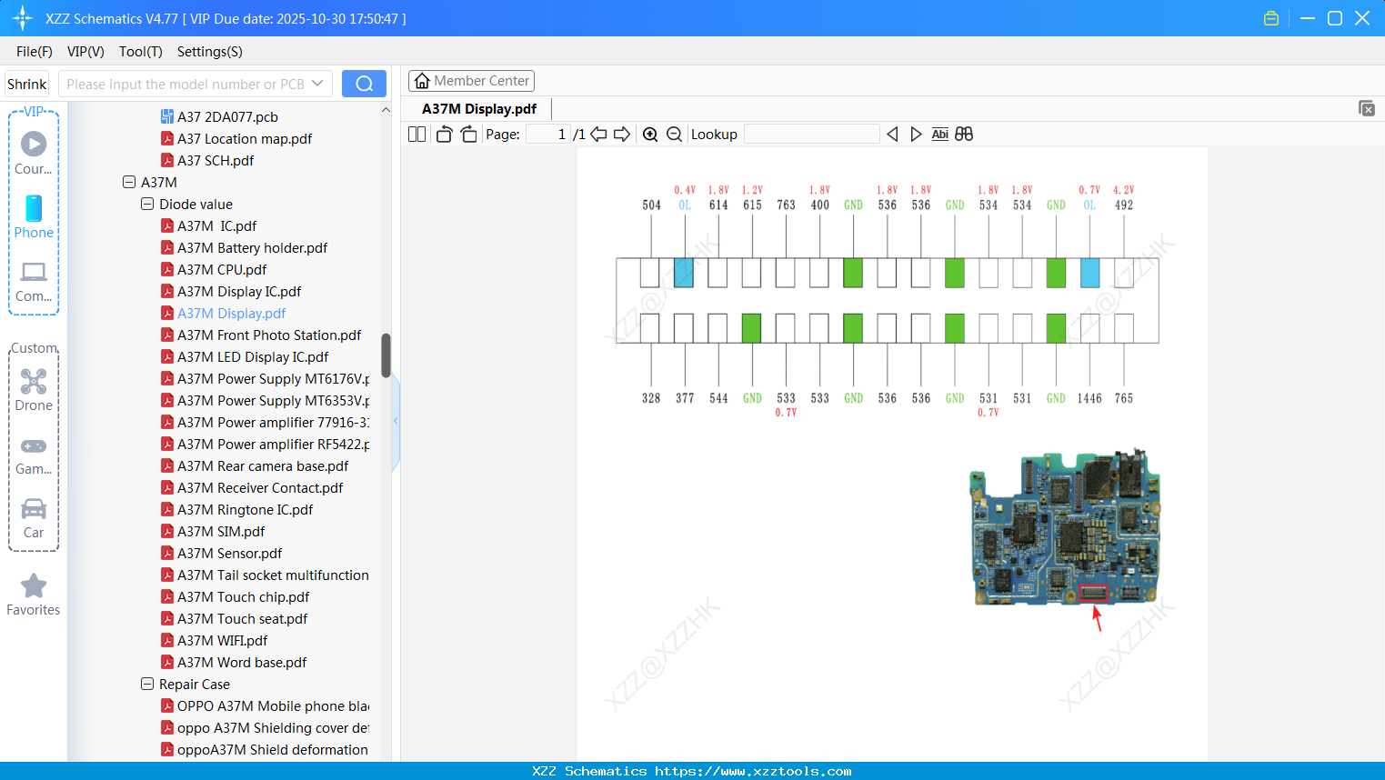Select the Game console category in sidebar

point(34,455)
